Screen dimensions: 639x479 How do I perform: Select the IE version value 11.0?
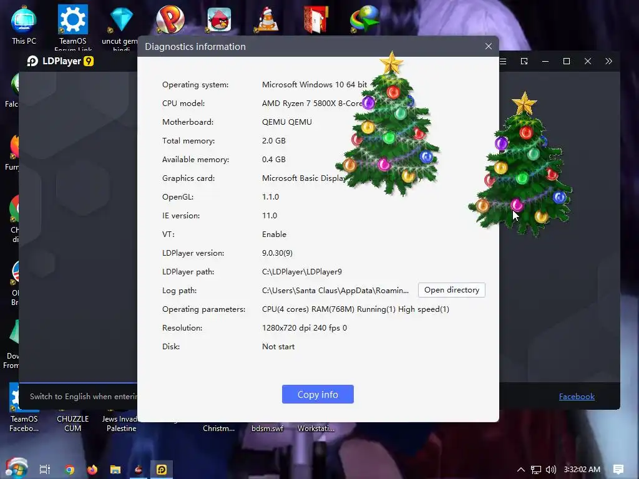coord(270,215)
